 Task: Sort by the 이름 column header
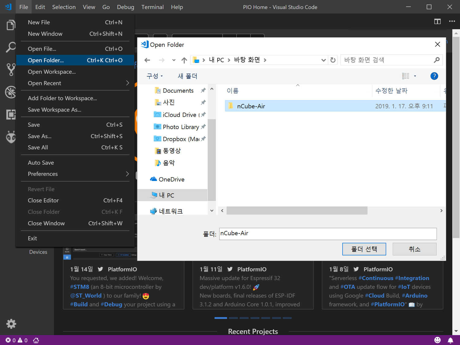[x=232, y=91]
